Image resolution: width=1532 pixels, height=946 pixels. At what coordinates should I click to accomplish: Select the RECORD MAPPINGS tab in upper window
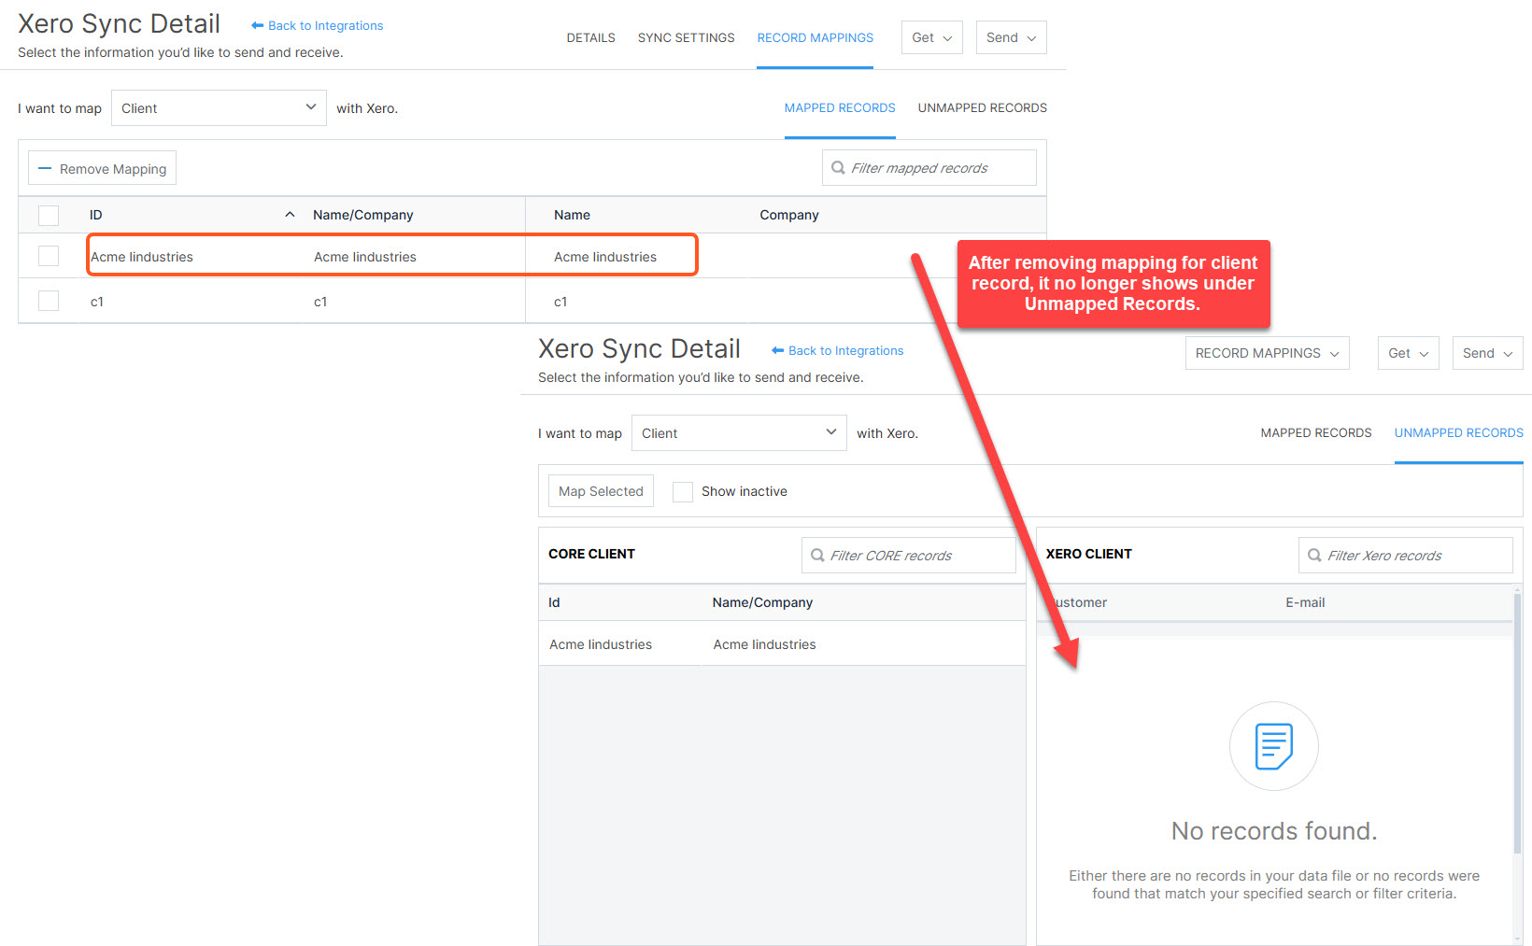(x=816, y=38)
